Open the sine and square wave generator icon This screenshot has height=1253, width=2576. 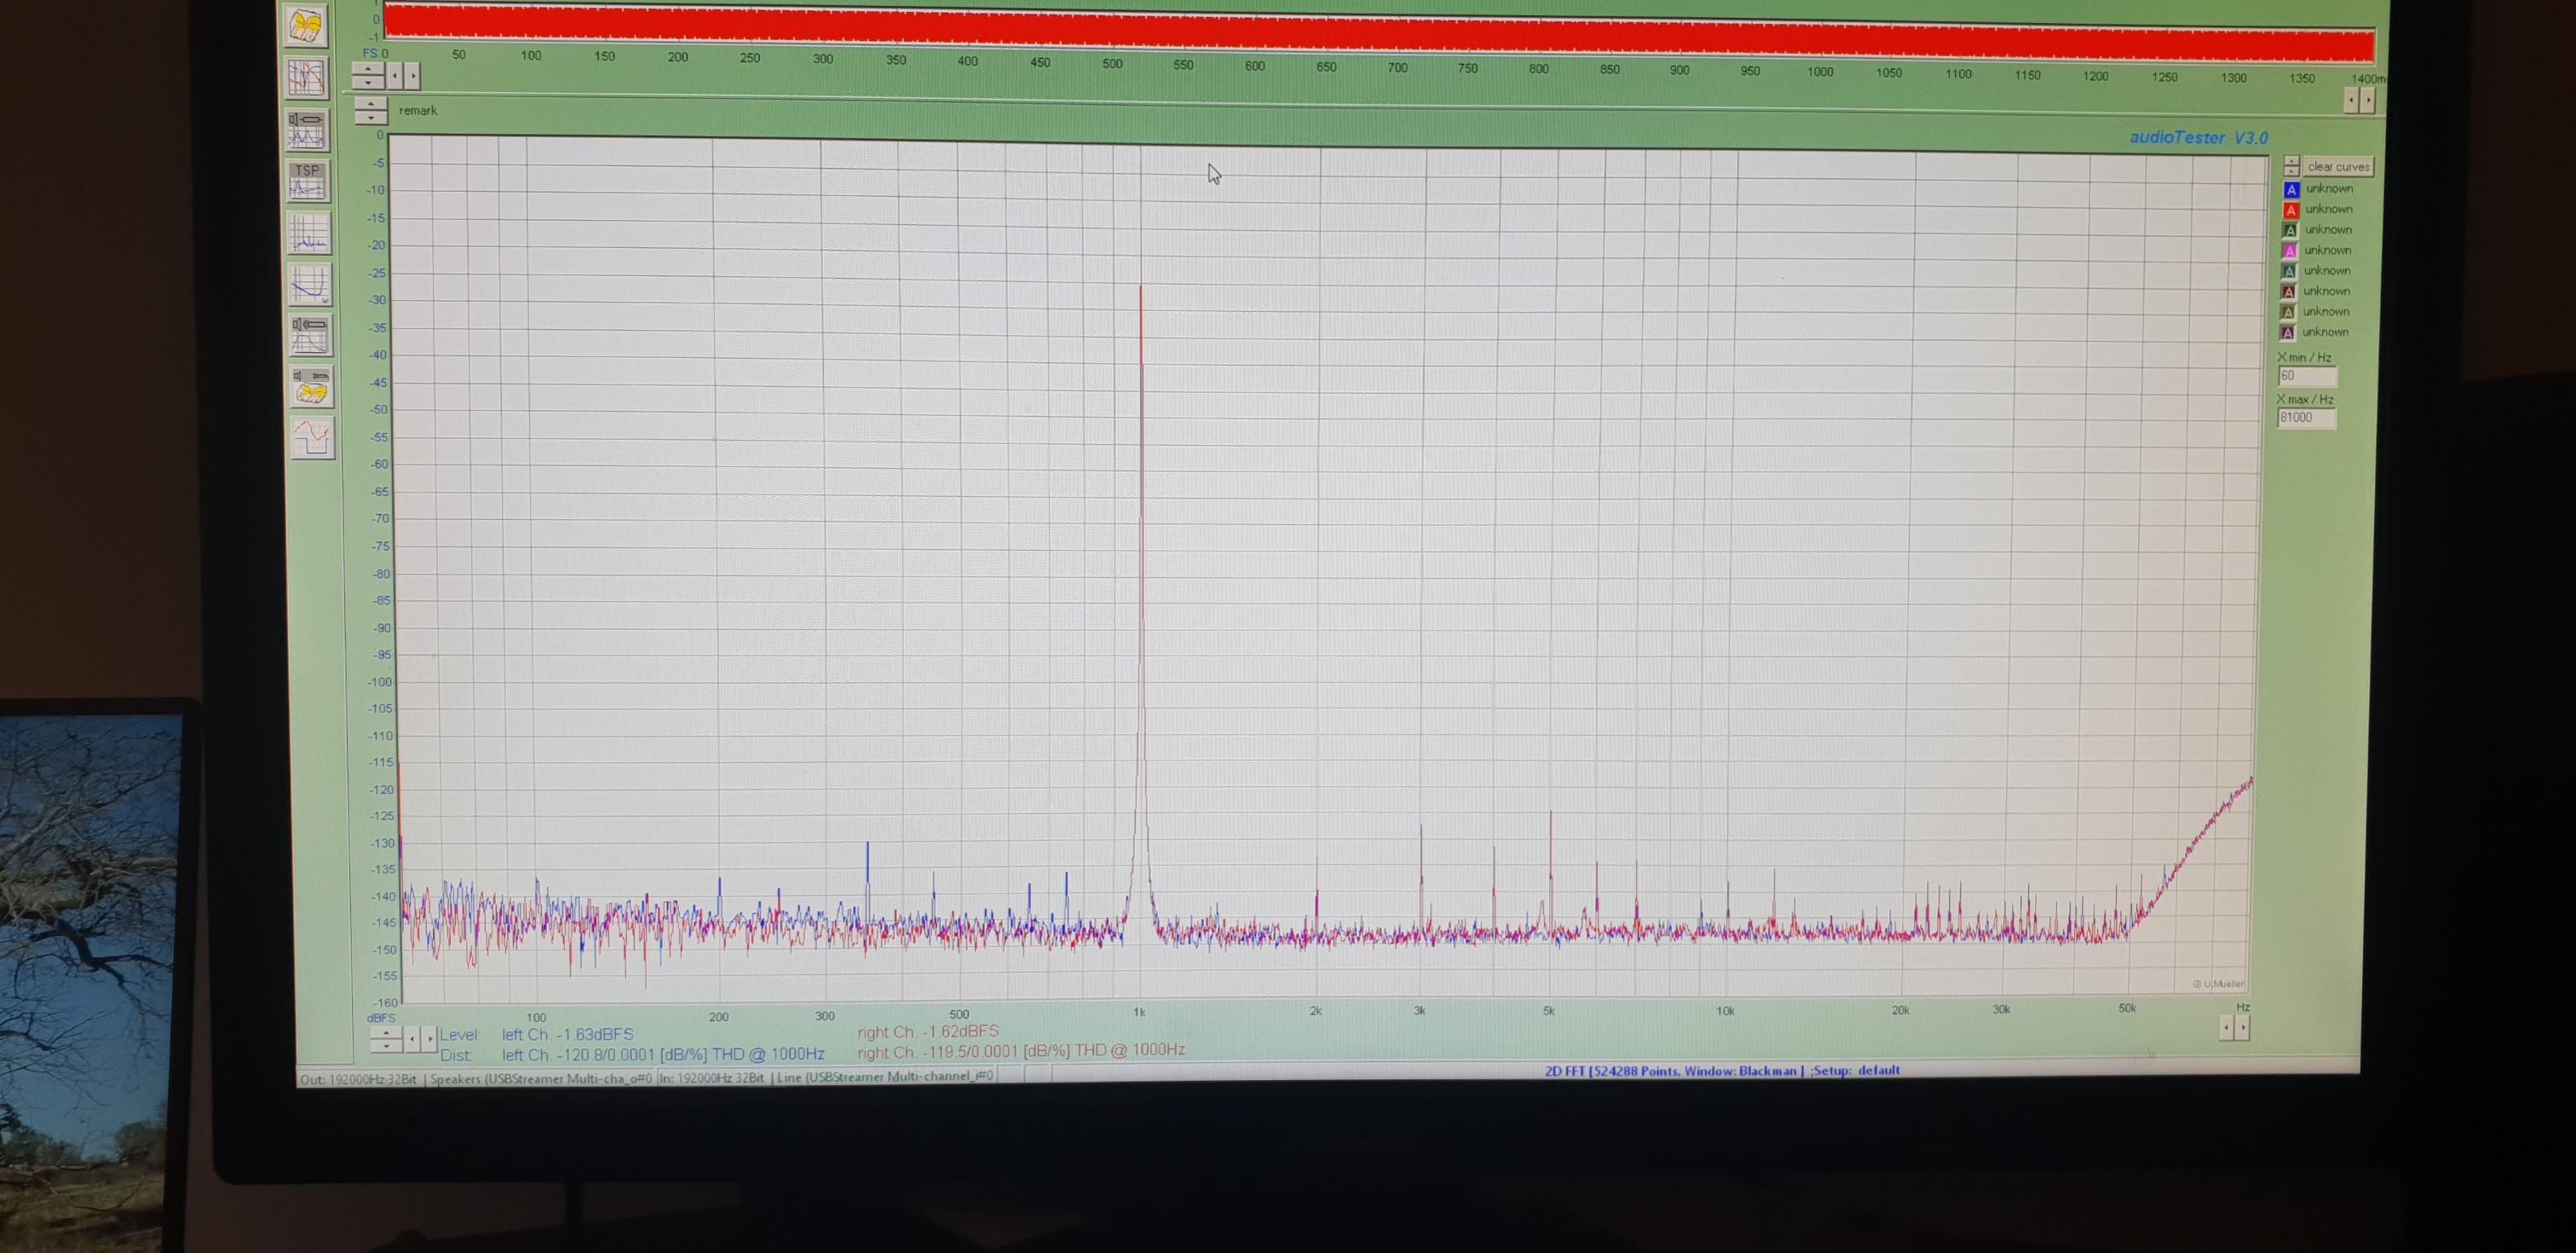[x=312, y=438]
